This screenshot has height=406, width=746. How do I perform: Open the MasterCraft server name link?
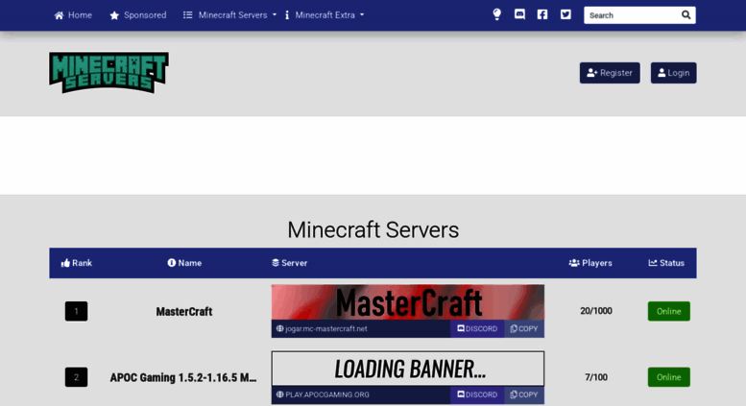coord(184,311)
